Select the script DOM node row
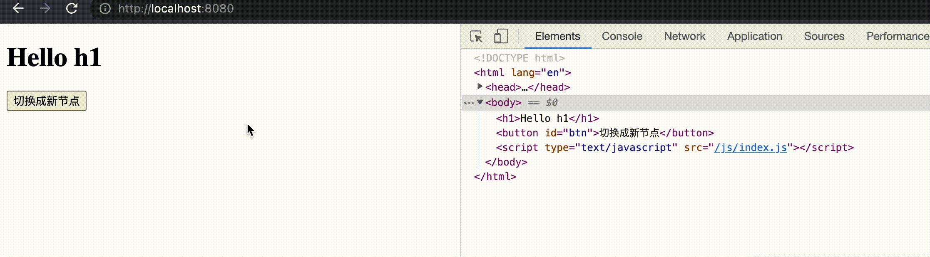Image resolution: width=930 pixels, height=257 pixels. point(674,148)
